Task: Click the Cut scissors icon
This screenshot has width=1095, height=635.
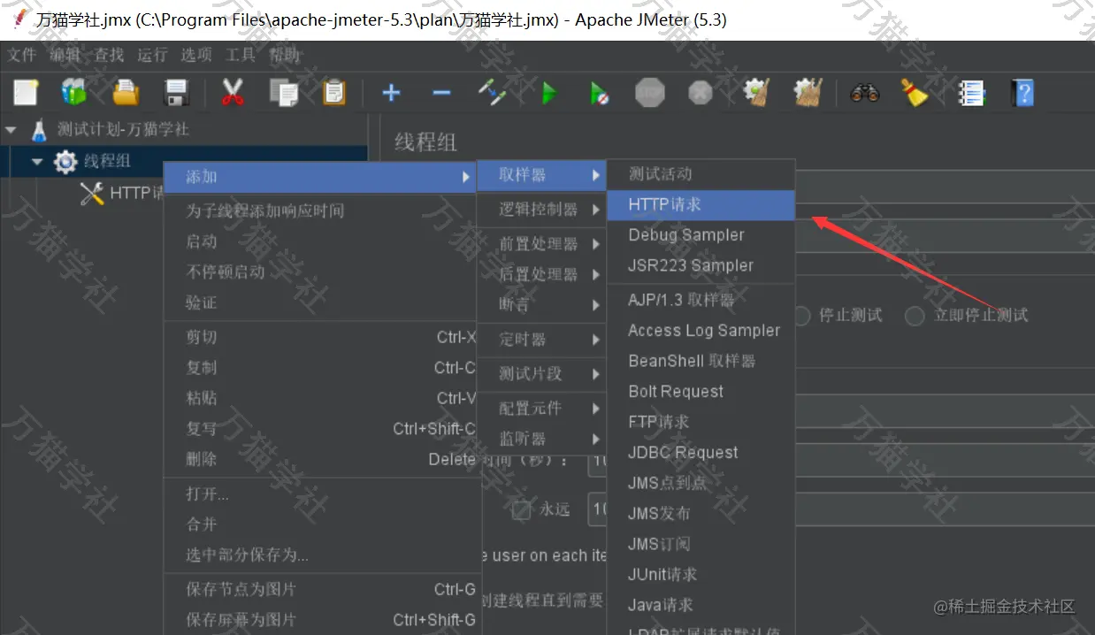Action: [233, 93]
